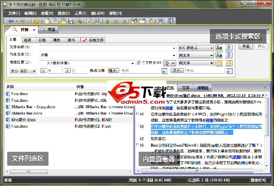
Task: Toggle the Aa case icon for 文件名称 row
Action: [x=219, y=48]
